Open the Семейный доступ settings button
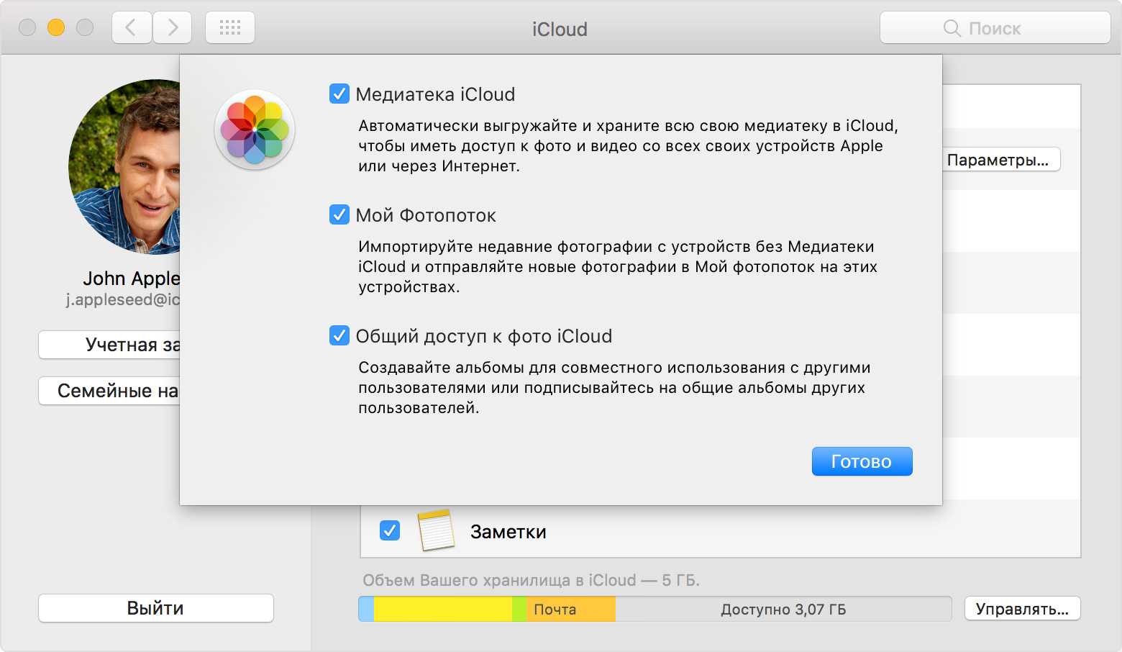 [109, 391]
